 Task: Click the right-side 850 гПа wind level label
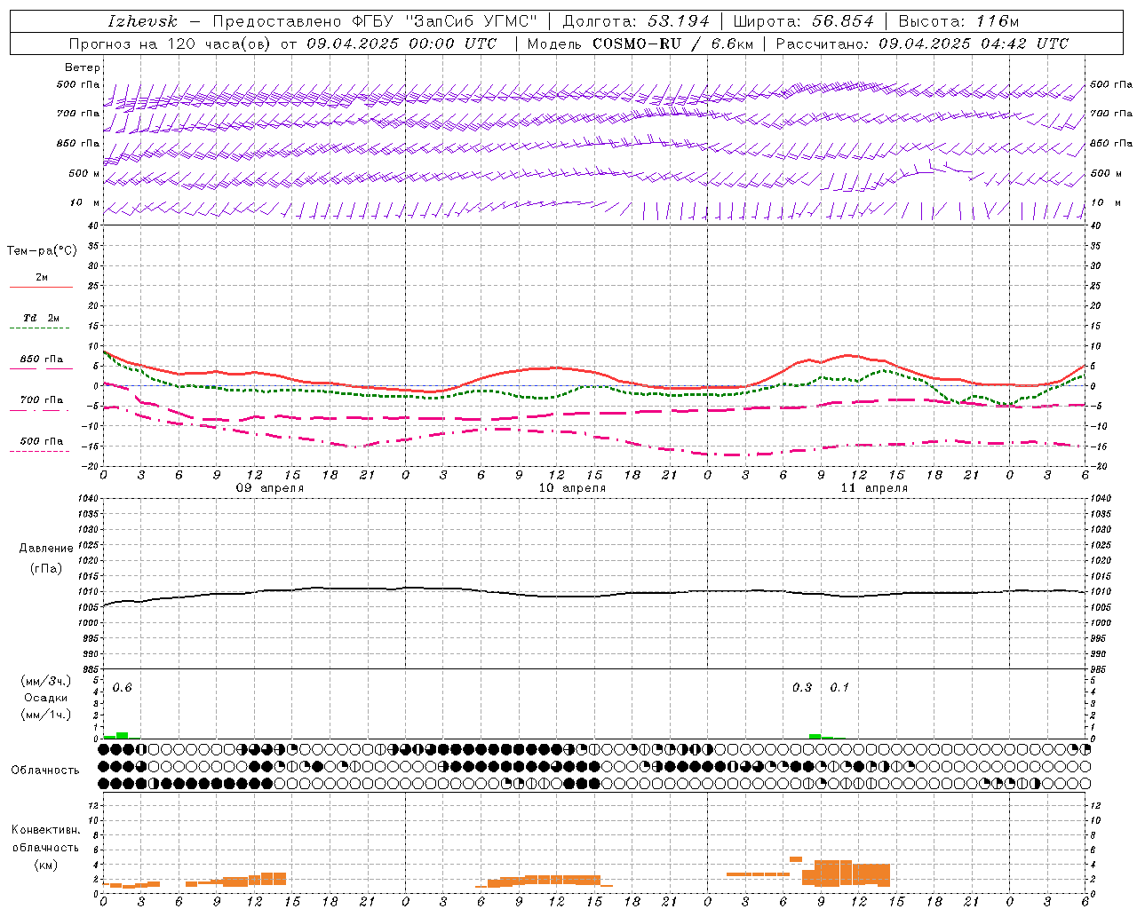click(1111, 143)
